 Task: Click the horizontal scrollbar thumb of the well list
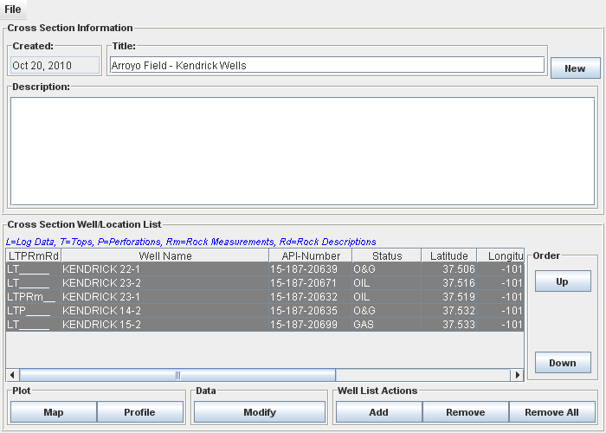[x=177, y=375]
